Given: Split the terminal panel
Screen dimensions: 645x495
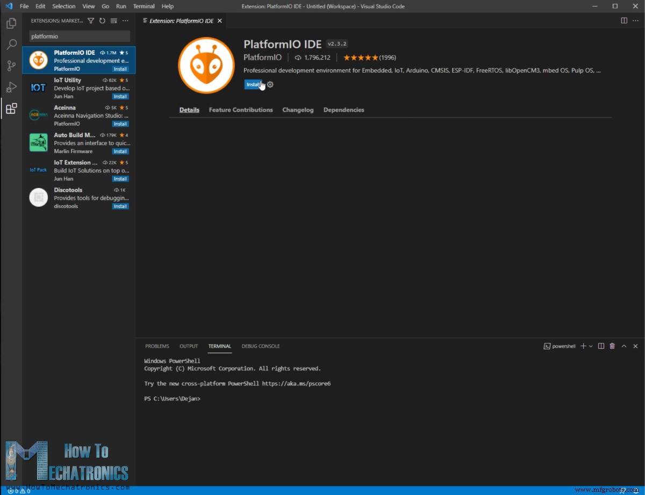Looking at the screenshot, I should coord(601,346).
